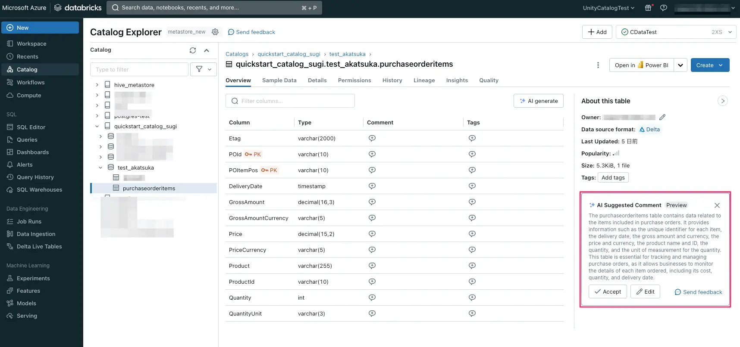
Task: Open UnityCatalogTest workspace dropdown
Action: tap(608, 8)
